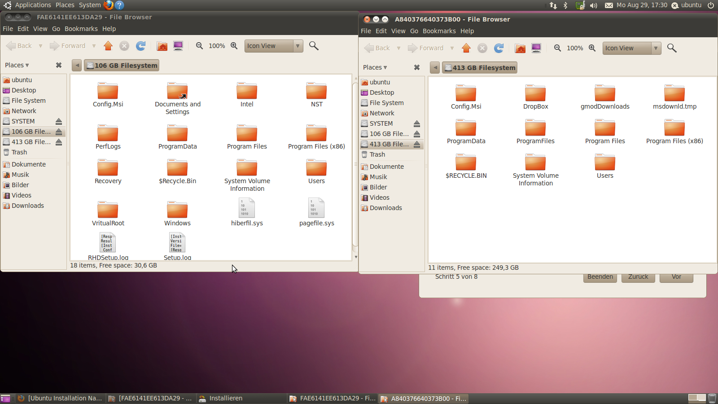This screenshot has height=404, width=718.
Task: Close the Places sidebar in left window
Action: 59,65
